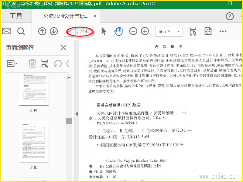Click thumbnail label 299

tap(34, 111)
